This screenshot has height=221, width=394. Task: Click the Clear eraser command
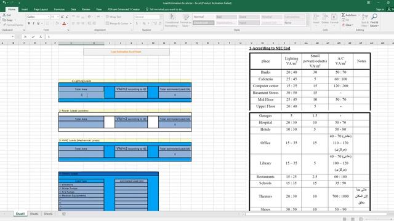(347, 25)
